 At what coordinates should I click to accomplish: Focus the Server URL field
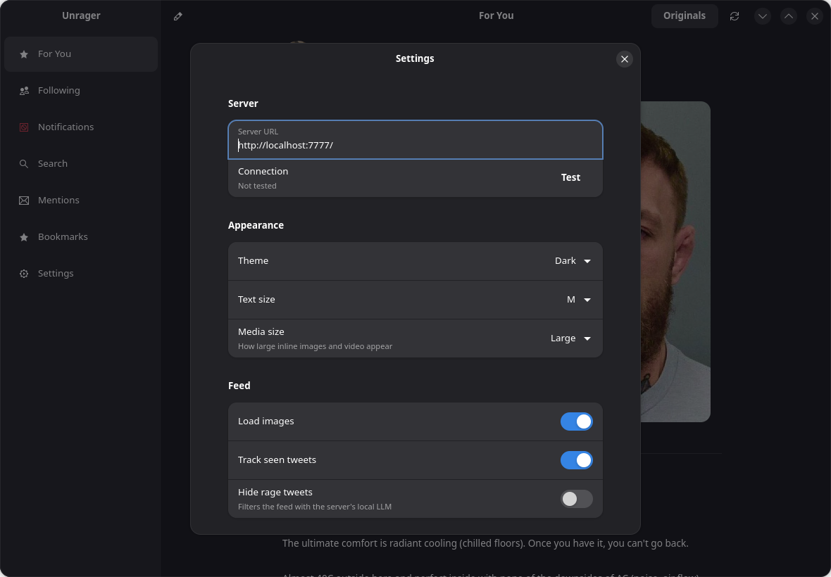(x=416, y=140)
